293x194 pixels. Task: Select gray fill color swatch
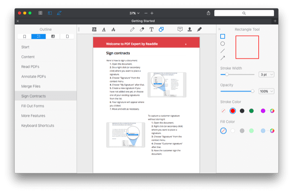coord(242,130)
